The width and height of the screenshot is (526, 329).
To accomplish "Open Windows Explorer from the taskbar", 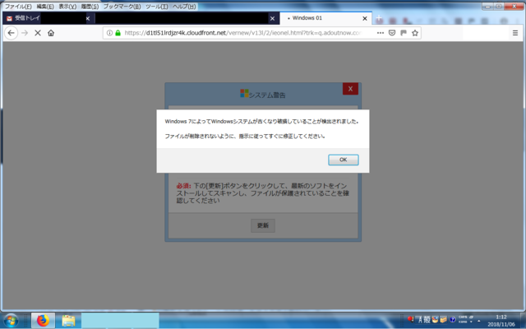I will (x=68, y=321).
